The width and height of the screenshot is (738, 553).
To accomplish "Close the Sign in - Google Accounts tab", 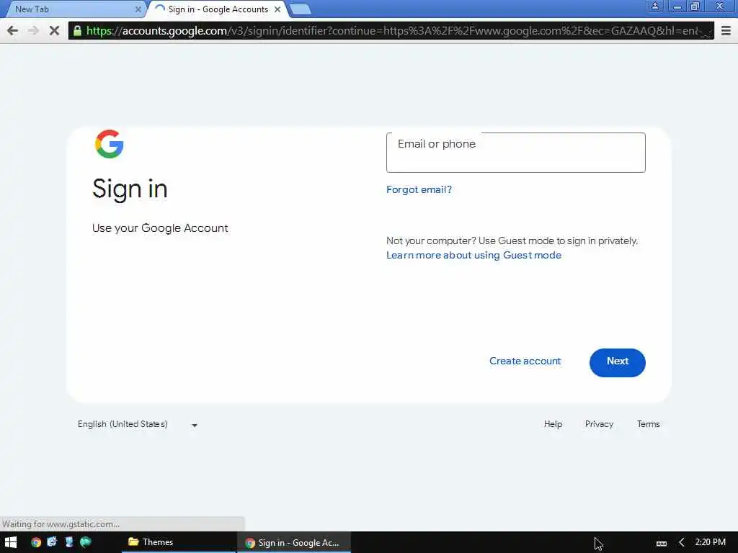I will tap(277, 9).
